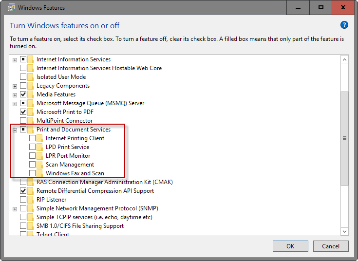Viewport: 358px width, 261px height.
Task: Select the Legacy Components folder icon
Action: (x=30, y=86)
